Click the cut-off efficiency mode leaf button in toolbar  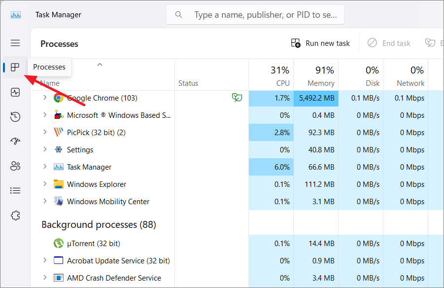point(430,43)
